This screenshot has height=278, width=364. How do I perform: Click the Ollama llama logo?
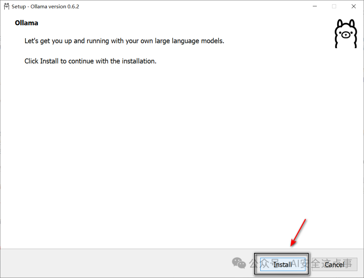point(346,34)
